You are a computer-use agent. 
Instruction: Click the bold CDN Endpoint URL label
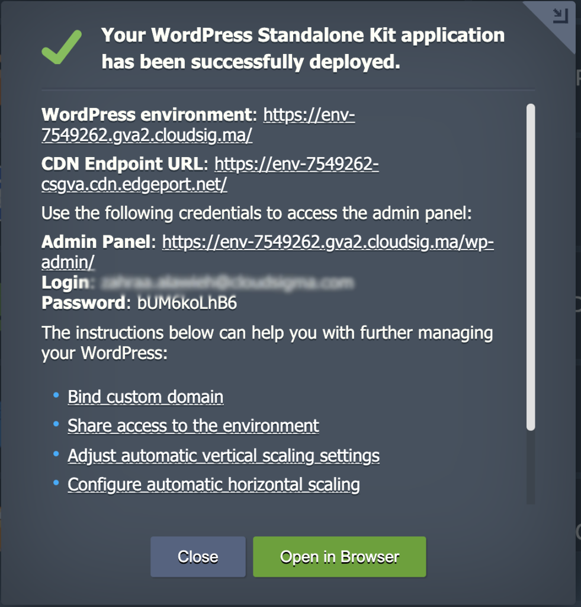point(123,164)
